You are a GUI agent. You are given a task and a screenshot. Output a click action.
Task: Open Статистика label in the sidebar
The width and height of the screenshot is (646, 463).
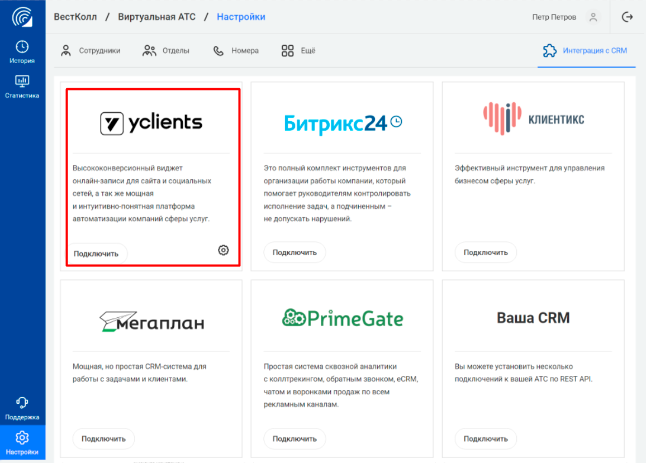pos(22,96)
